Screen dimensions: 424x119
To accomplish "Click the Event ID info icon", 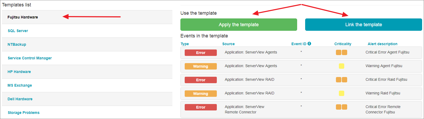I will pos(309,44).
